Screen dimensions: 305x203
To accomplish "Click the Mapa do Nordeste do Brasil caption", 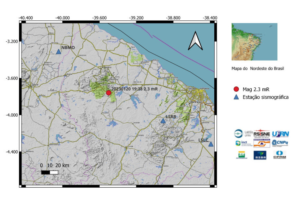I will pyautogui.click(x=257, y=69).
